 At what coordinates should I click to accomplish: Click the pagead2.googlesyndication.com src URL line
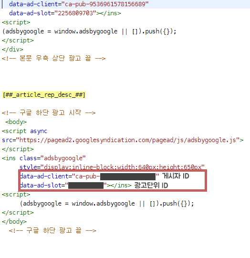point(123,140)
